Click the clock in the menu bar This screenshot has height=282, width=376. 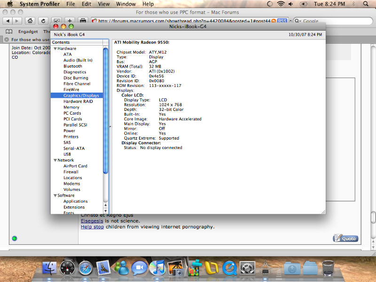(x=329, y=4)
